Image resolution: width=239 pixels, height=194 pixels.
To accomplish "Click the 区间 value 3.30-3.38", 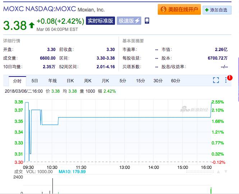I will [106, 58].
